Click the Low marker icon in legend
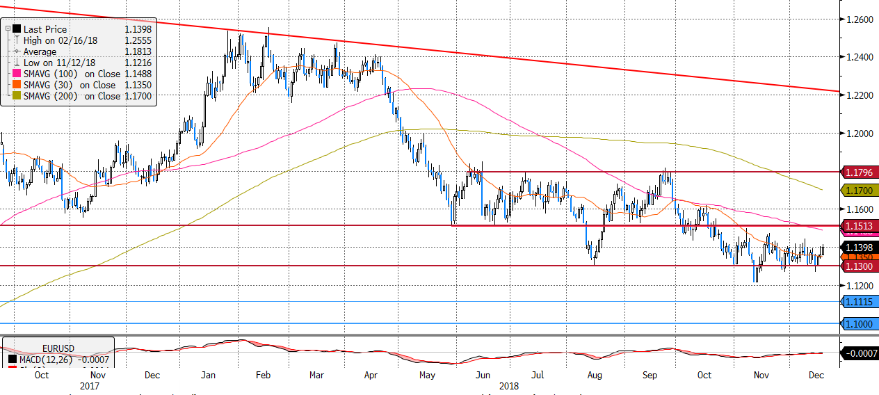Viewport: 879px width, 395px height. pos(17,63)
